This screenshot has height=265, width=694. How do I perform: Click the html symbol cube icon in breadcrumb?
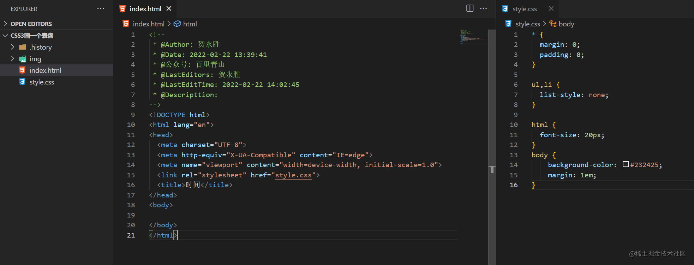177,24
